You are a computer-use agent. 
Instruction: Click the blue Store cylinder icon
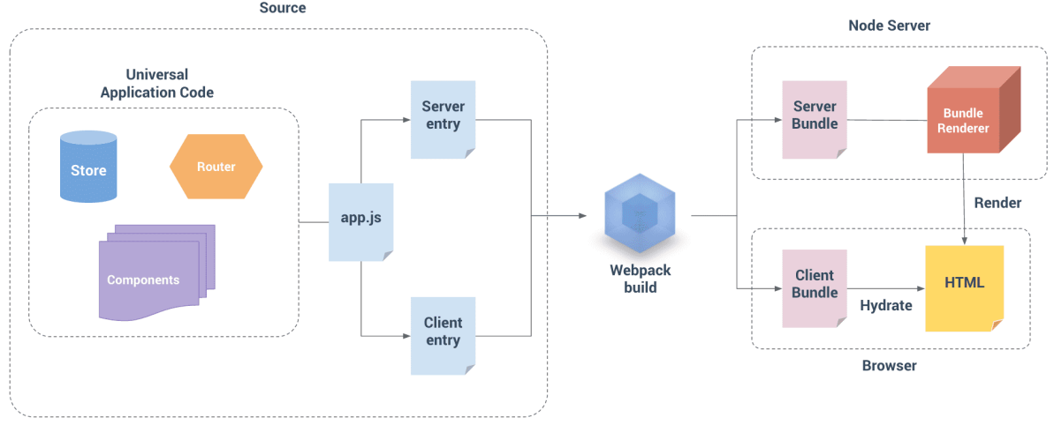click(x=88, y=167)
